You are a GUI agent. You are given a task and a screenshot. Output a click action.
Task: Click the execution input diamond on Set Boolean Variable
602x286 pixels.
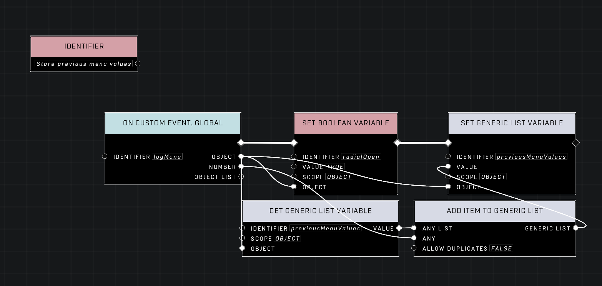294,143
